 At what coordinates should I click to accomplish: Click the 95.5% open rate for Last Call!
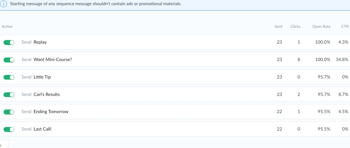[x=324, y=129]
